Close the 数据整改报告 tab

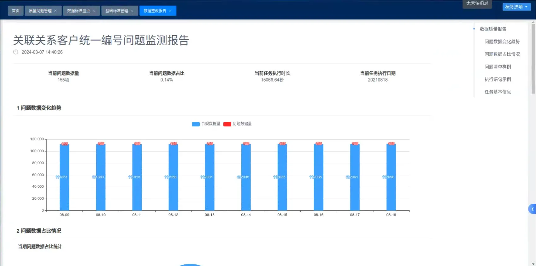tap(170, 11)
